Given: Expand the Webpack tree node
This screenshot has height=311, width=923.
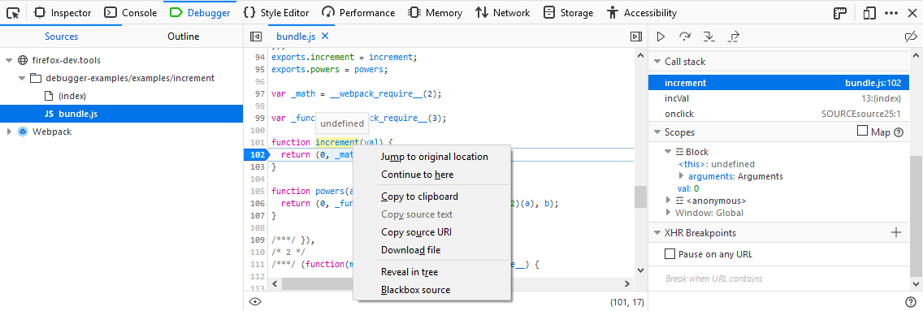Looking at the screenshot, I should click(x=9, y=132).
